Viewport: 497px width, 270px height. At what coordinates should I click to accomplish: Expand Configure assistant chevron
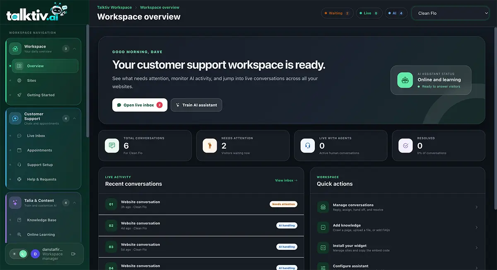click(x=476, y=268)
